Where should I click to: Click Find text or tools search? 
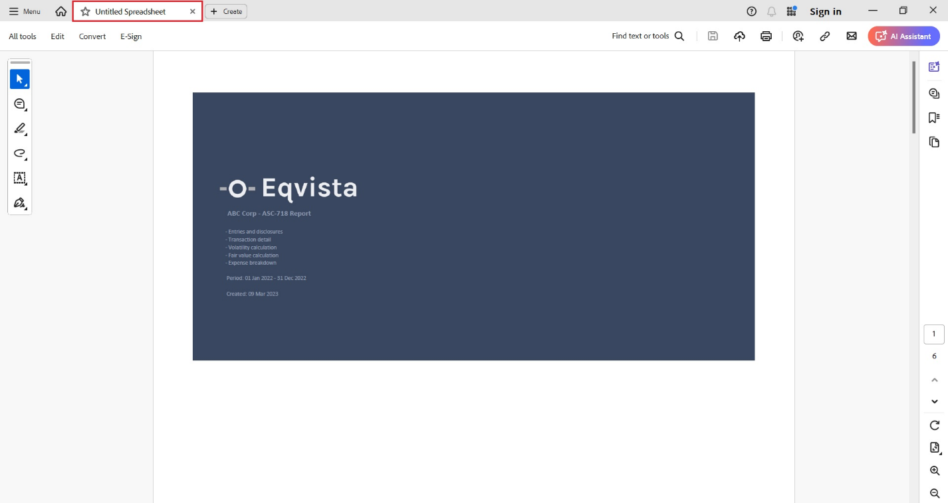[x=648, y=36]
